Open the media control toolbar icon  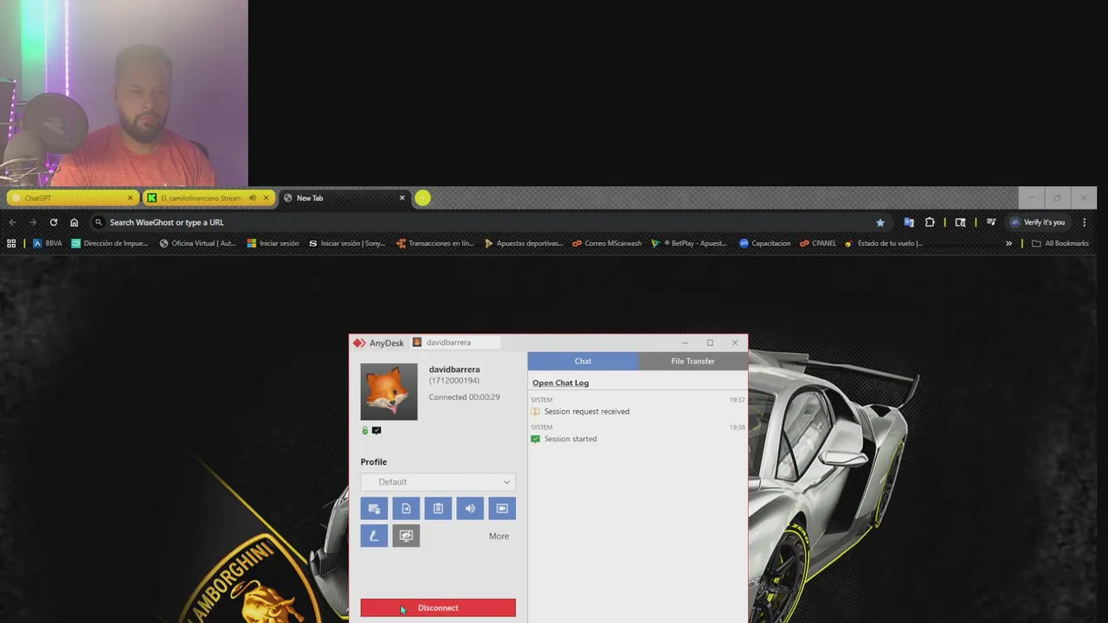pyautogui.click(x=991, y=222)
